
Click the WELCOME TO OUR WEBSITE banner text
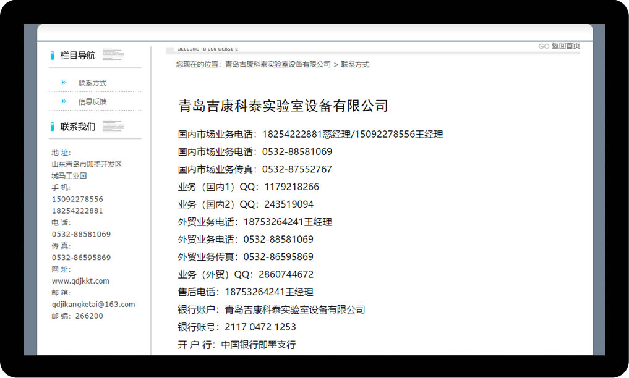point(207,49)
